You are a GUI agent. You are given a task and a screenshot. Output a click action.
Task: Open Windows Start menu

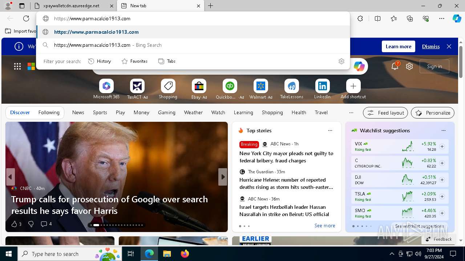(9, 254)
